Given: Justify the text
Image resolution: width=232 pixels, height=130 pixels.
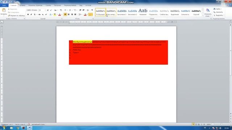Looking at the screenshot, I should [75, 14].
